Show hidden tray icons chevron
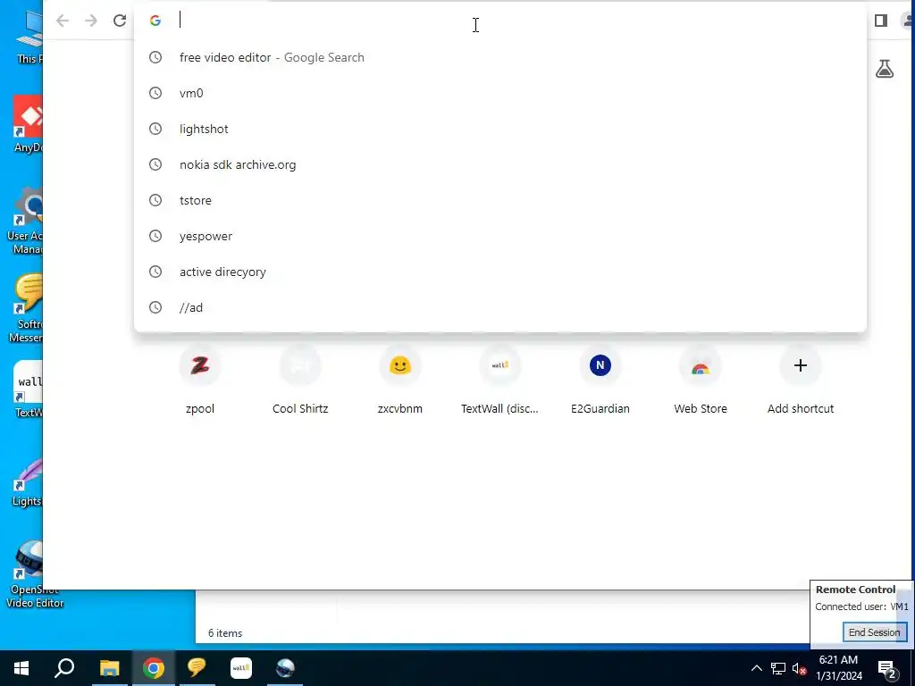 pyautogui.click(x=756, y=668)
